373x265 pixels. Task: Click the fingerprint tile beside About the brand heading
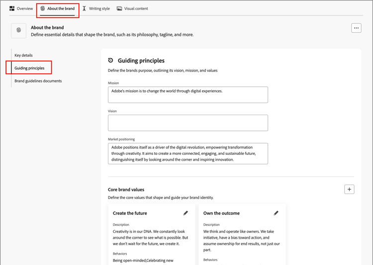point(18,30)
